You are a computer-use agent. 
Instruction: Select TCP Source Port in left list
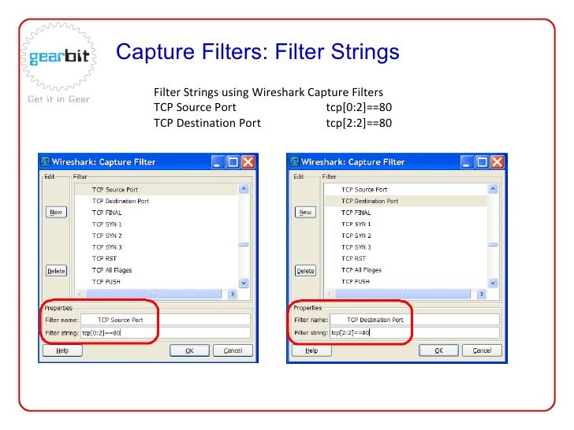(x=157, y=189)
